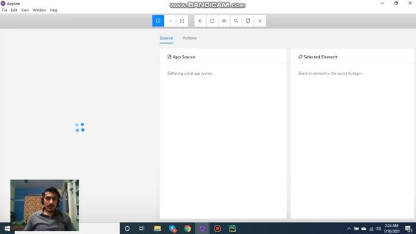
Task: Click the taskbar clock showing 2:24 AM
Action: tap(391, 228)
